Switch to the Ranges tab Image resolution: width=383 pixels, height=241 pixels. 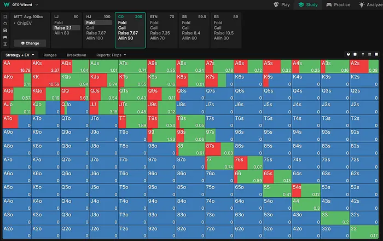pyautogui.click(x=50, y=55)
